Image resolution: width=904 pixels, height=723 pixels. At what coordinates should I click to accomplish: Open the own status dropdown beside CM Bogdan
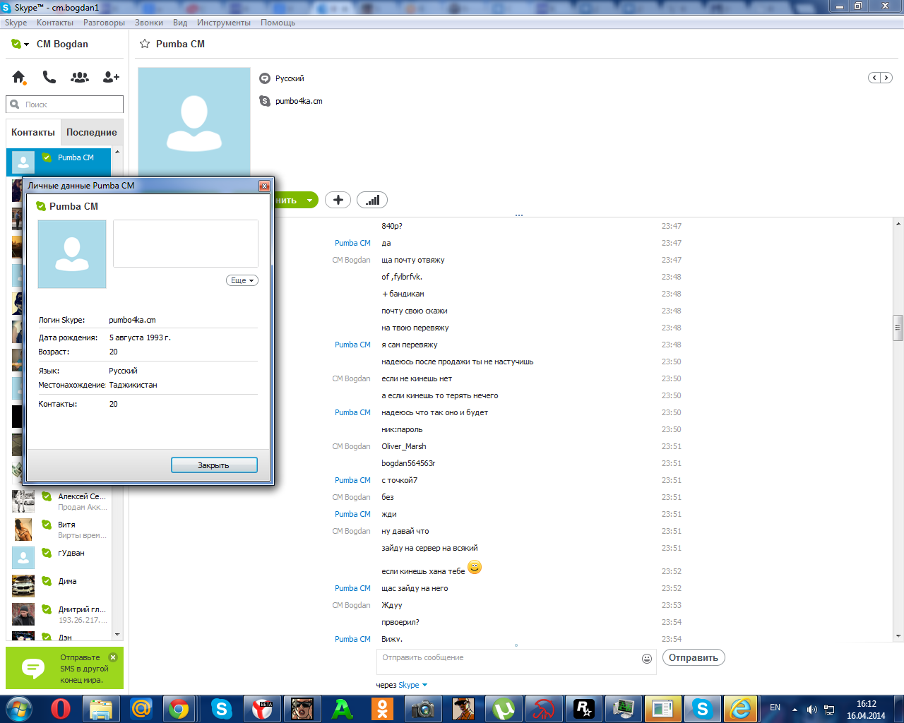(x=20, y=44)
